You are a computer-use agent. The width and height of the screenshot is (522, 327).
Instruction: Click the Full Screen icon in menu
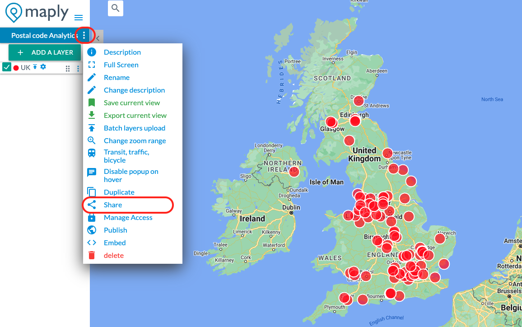92,65
